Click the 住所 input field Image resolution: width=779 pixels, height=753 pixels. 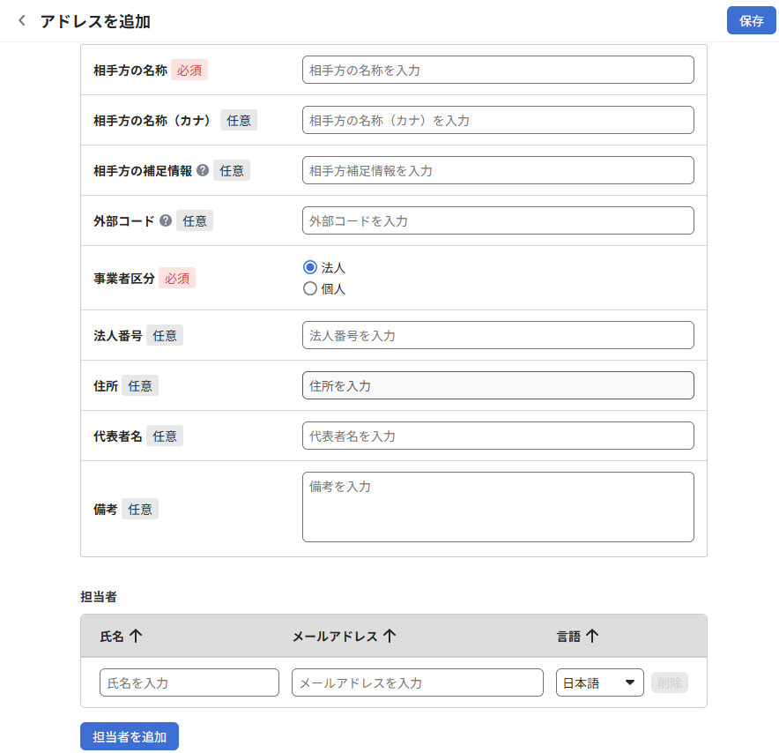click(x=498, y=385)
